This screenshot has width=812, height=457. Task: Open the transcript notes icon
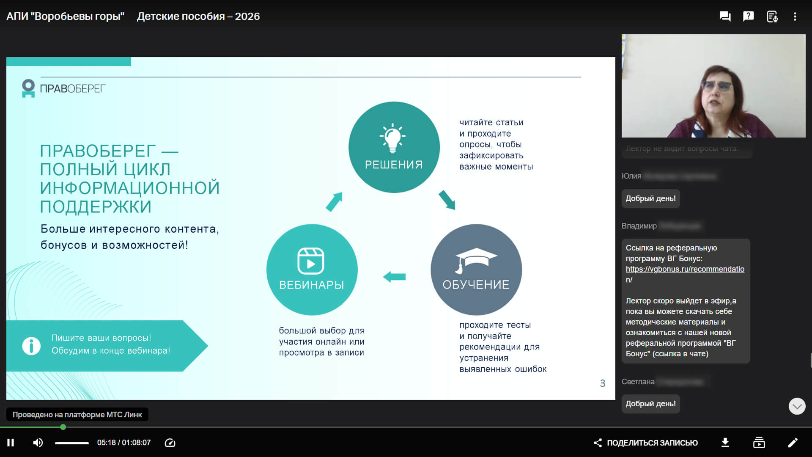pos(772,17)
